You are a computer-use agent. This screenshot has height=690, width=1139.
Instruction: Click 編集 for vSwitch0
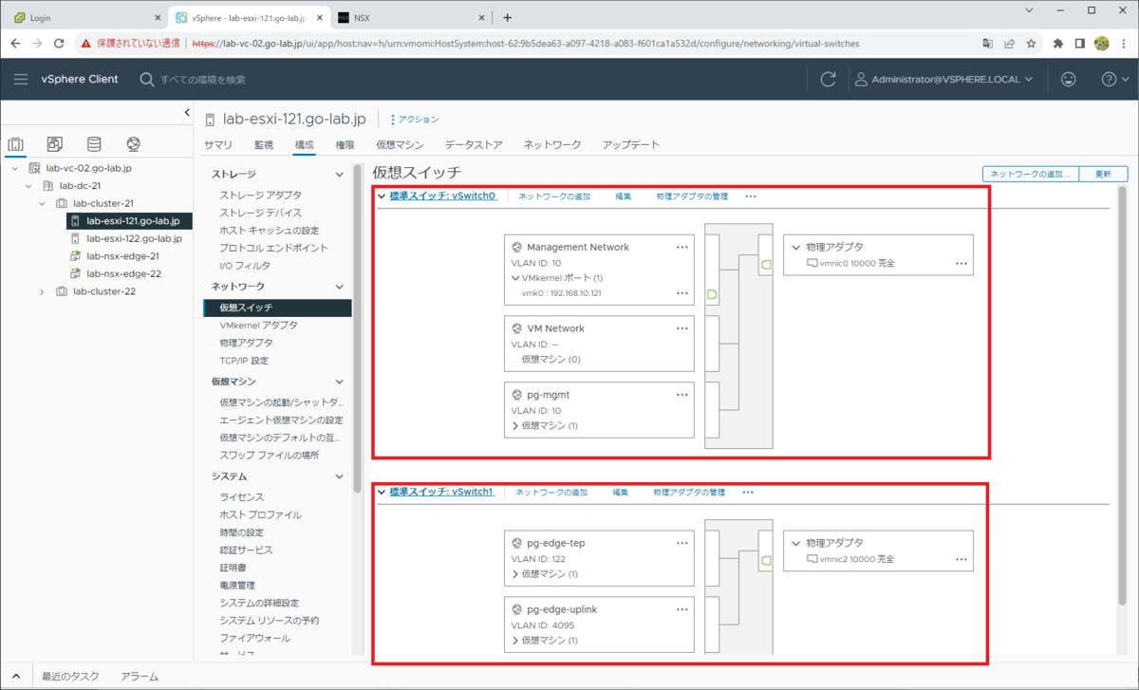coord(624,196)
